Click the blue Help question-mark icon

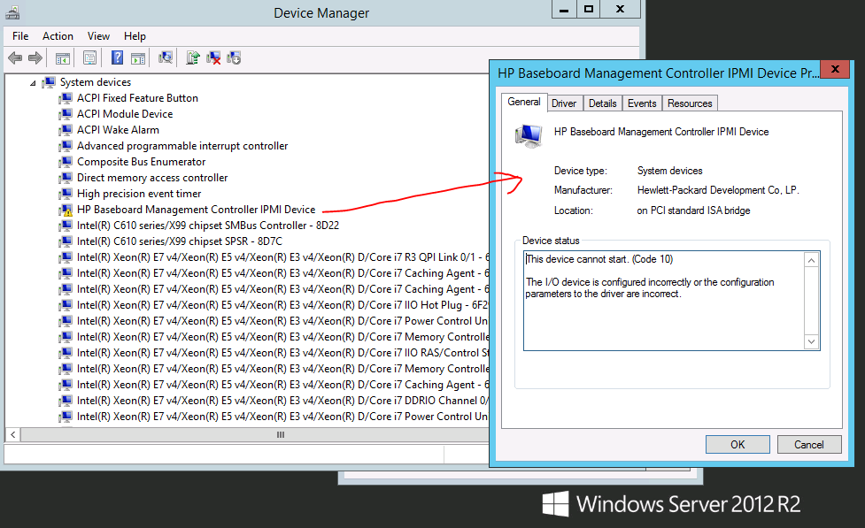pyautogui.click(x=117, y=58)
